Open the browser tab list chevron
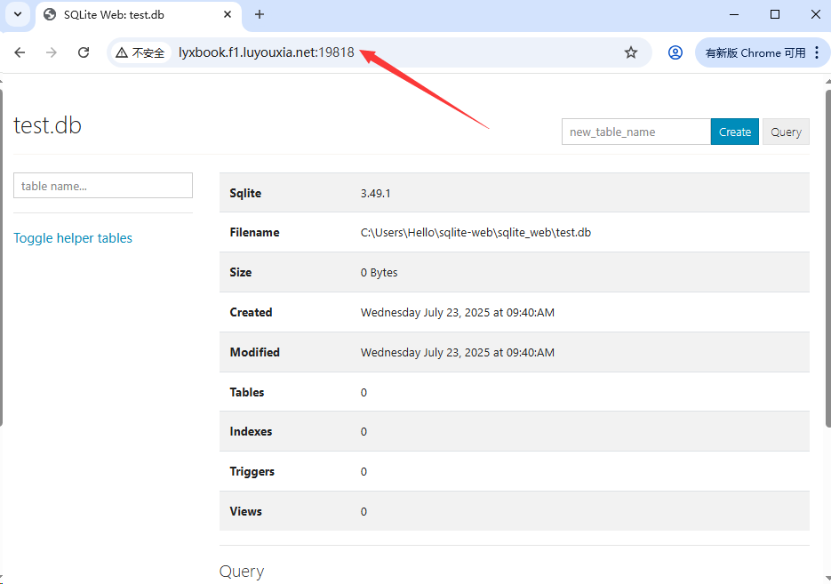The height and width of the screenshot is (584, 831). click(18, 14)
